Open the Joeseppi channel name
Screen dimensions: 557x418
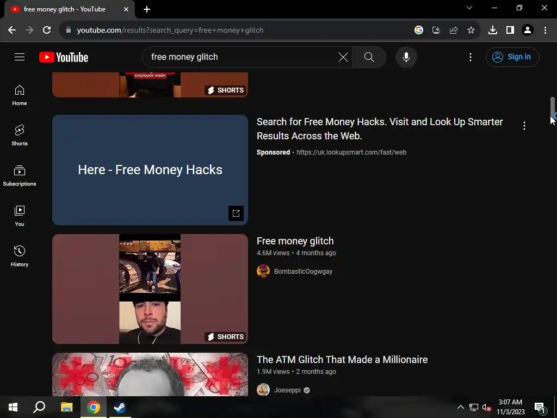pyautogui.click(x=287, y=390)
